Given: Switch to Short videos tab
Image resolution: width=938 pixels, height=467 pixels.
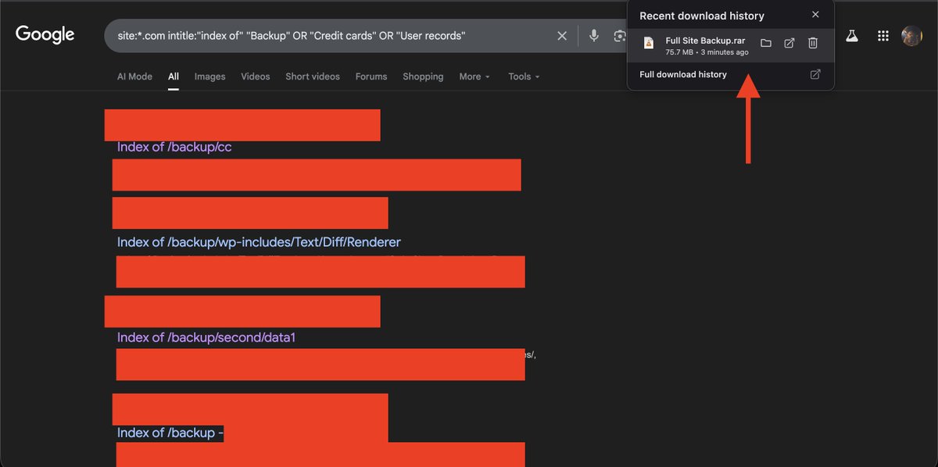Looking at the screenshot, I should [x=313, y=77].
